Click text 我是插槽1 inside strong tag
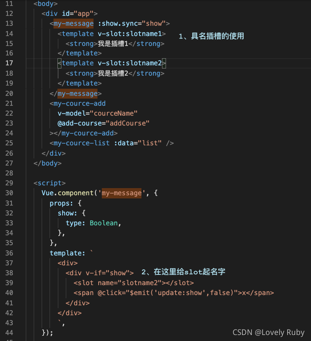This screenshot has height=341, width=311. tap(113, 44)
